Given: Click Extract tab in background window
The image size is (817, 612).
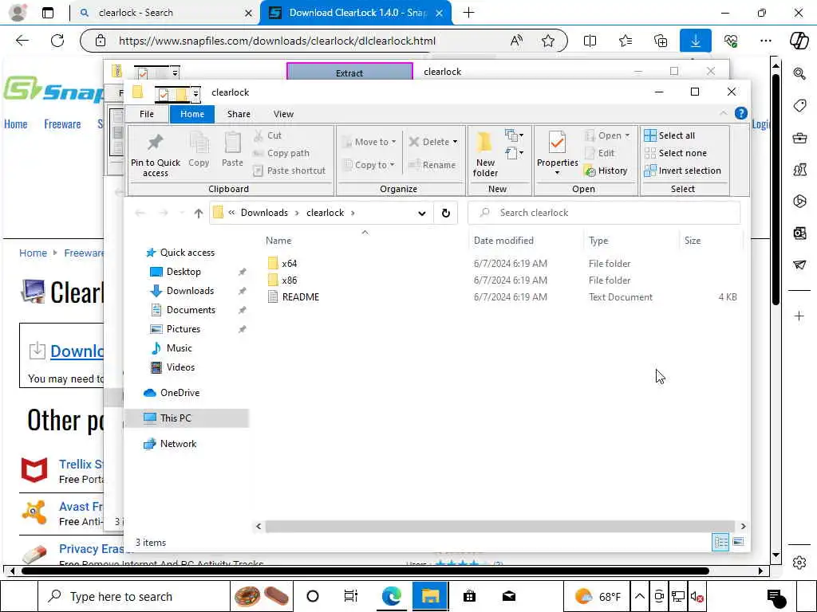Looking at the screenshot, I should point(349,73).
